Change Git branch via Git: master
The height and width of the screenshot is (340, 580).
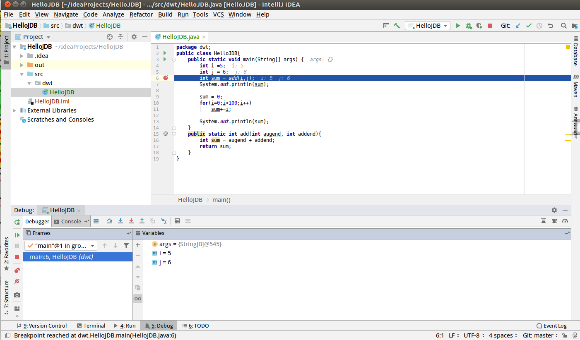(x=540, y=335)
